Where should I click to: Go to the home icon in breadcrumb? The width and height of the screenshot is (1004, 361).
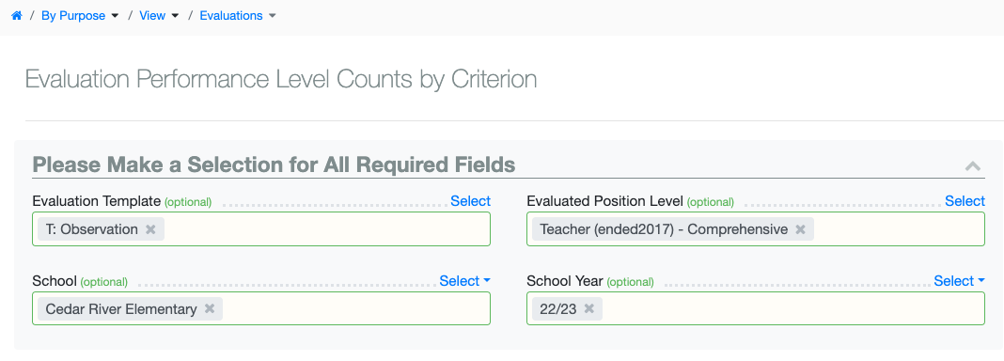point(17,16)
